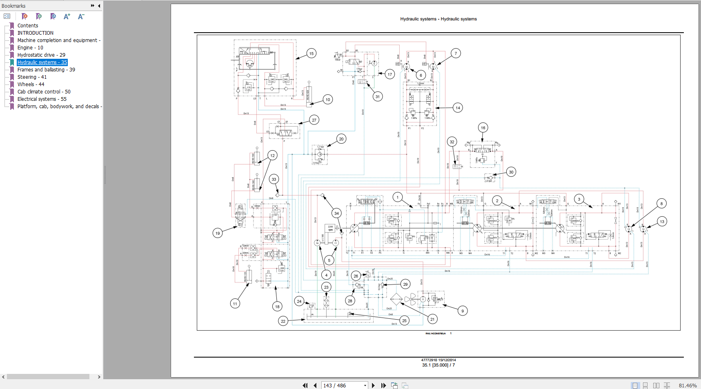Go to the first page
Image resolution: width=701 pixels, height=389 pixels.
click(305, 385)
